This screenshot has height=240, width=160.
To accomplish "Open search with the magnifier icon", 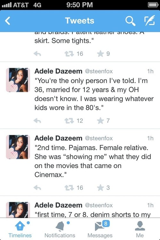I will click(130, 21).
